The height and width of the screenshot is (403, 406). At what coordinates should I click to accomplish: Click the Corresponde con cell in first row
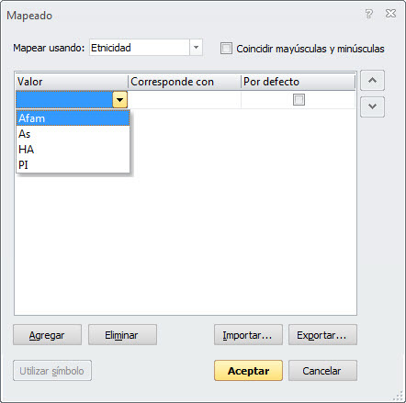pos(185,100)
